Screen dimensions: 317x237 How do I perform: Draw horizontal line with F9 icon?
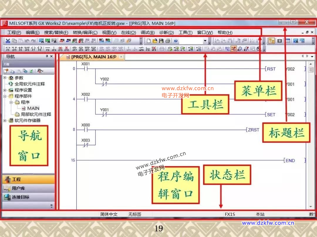click(48, 49)
